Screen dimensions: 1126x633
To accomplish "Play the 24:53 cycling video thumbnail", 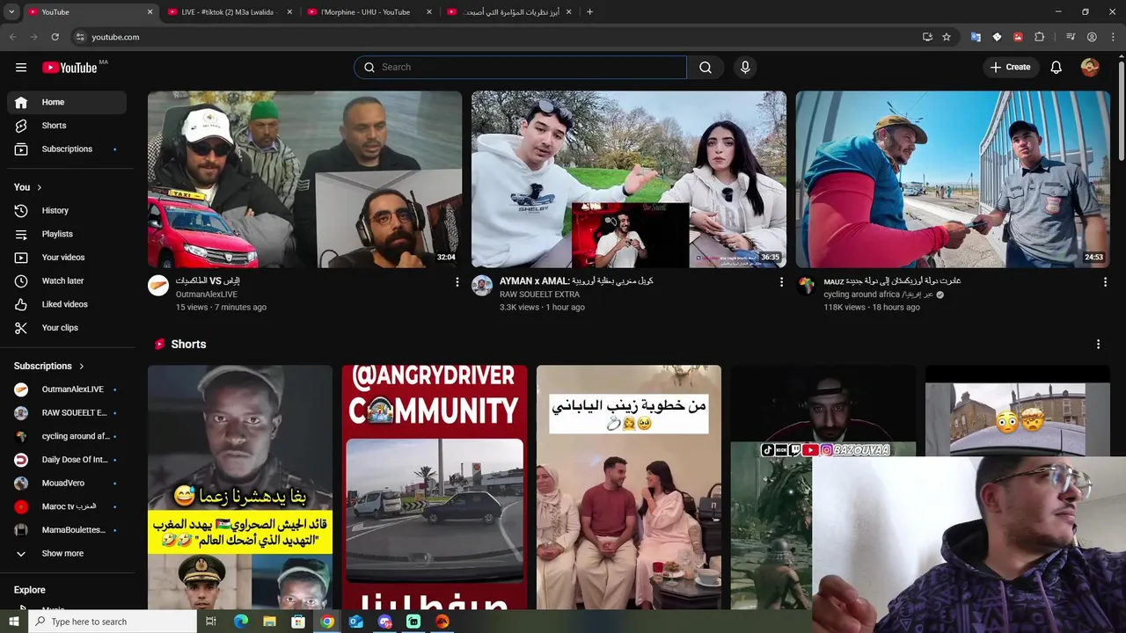I will [953, 179].
